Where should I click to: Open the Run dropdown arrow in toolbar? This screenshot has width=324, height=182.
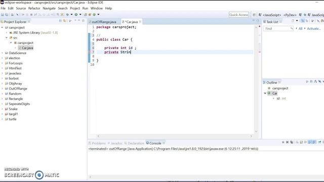click(x=80, y=15)
